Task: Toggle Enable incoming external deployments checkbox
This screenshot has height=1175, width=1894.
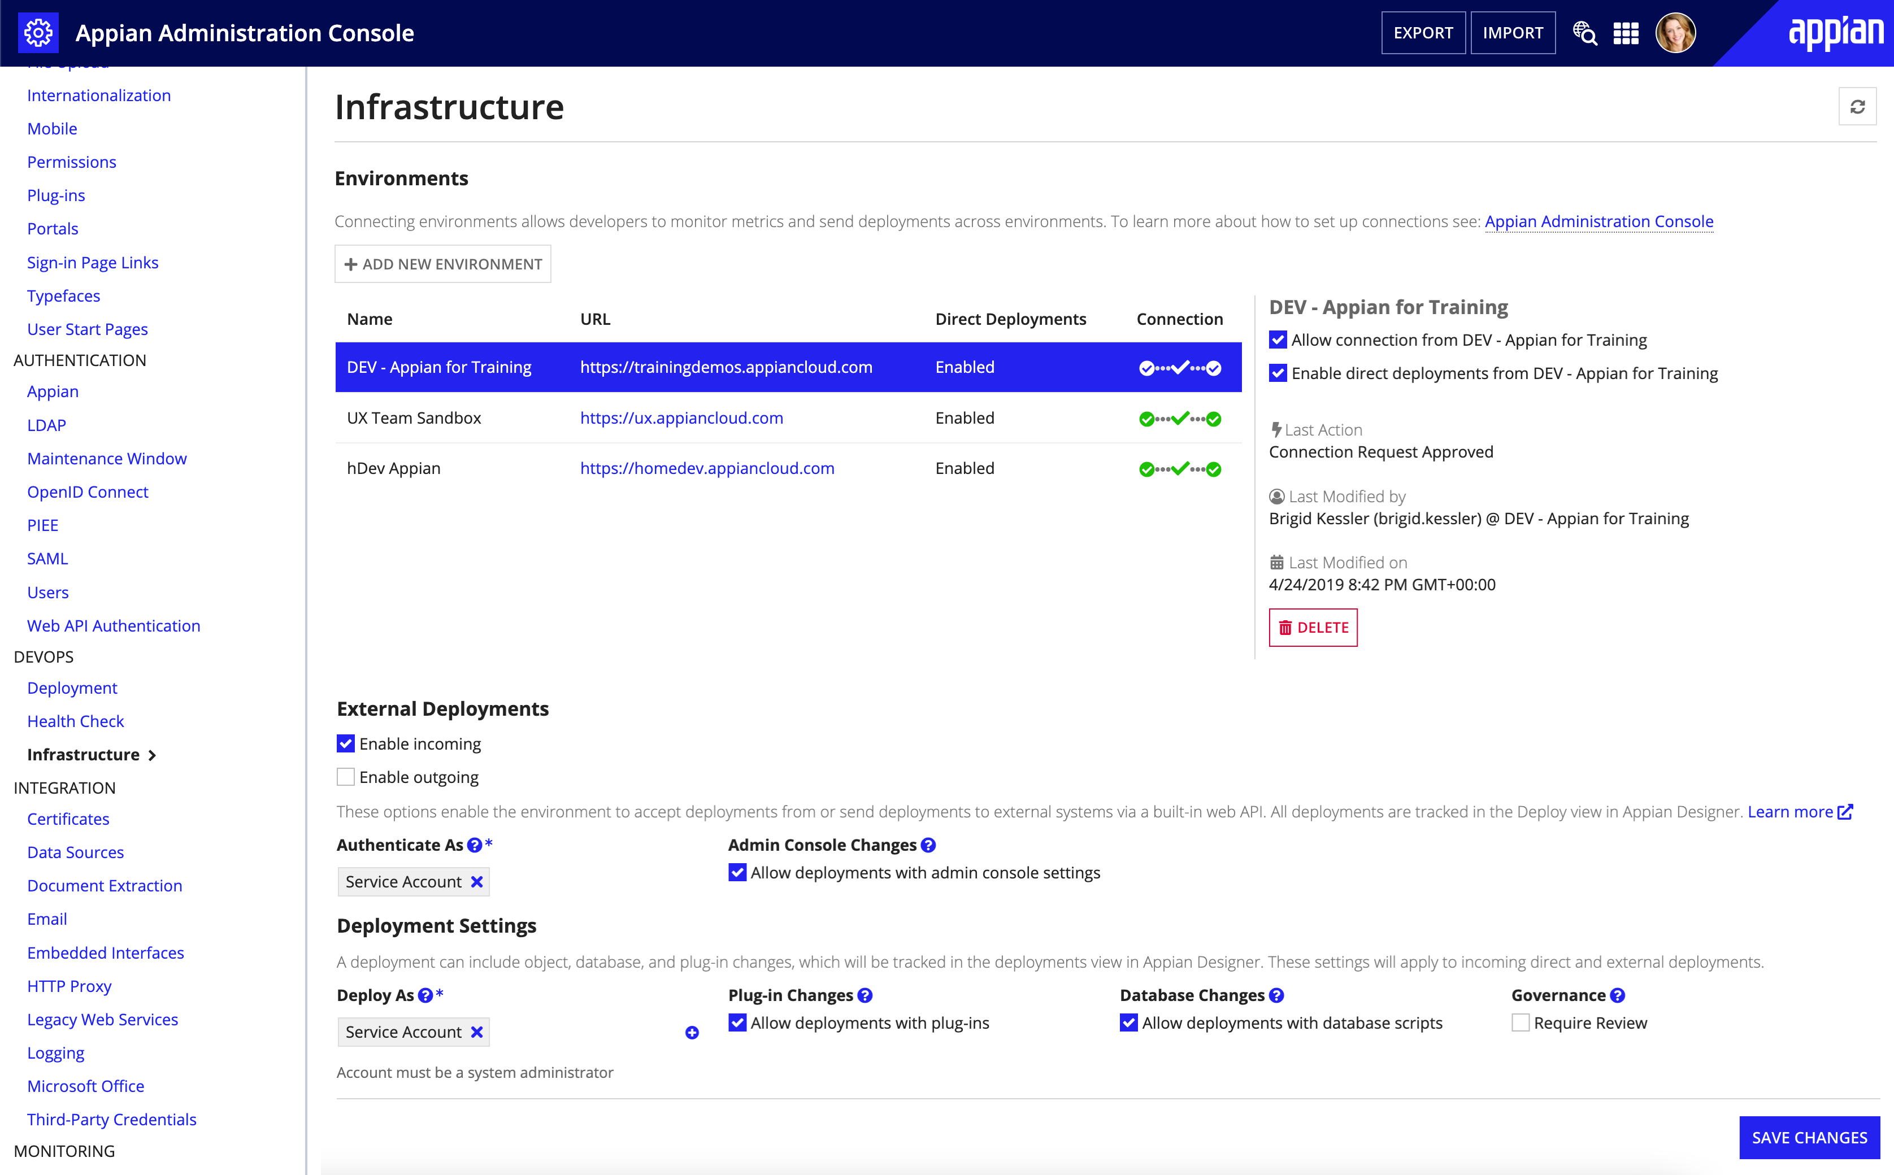Action: (346, 743)
